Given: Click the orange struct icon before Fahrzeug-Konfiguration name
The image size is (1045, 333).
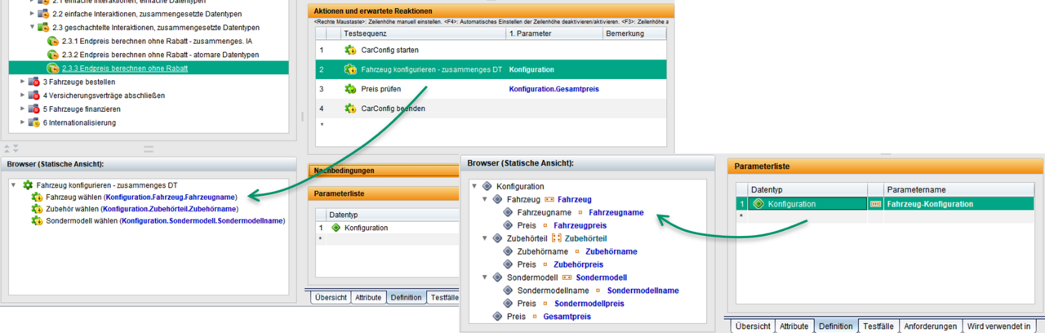Looking at the screenshot, I should (x=876, y=204).
